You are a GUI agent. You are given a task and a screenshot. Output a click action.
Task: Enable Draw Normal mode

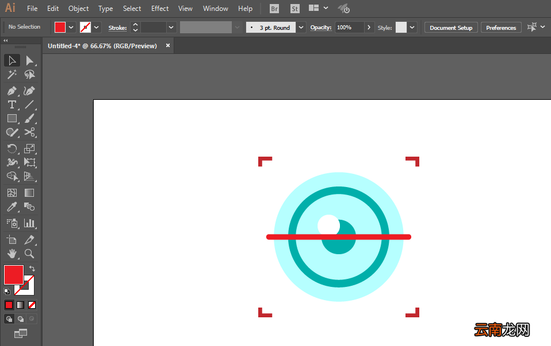[x=9, y=318]
